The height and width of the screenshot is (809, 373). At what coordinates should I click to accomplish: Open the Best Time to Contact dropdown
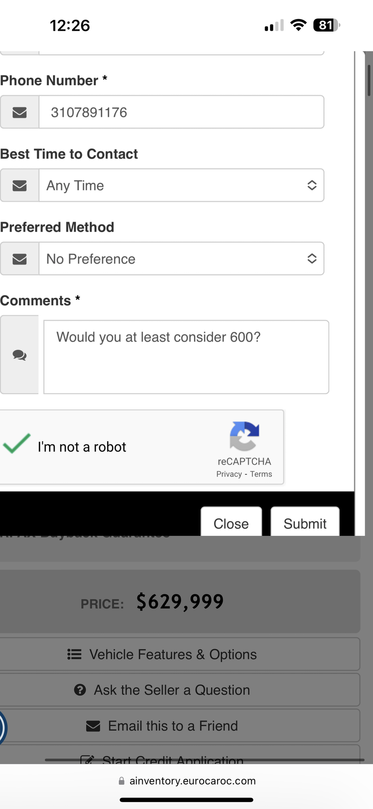click(x=181, y=185)
